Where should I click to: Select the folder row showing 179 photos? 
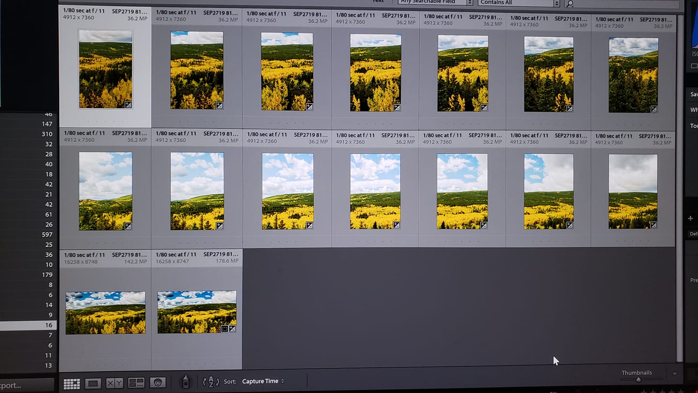point(28,275)
